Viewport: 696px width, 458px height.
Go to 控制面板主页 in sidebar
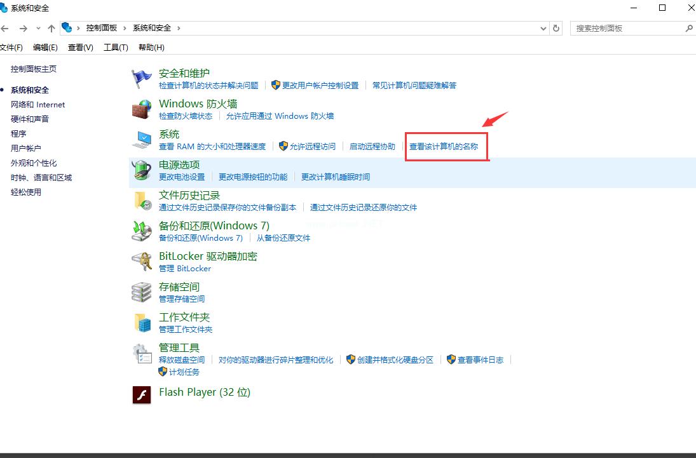[34, 69]
